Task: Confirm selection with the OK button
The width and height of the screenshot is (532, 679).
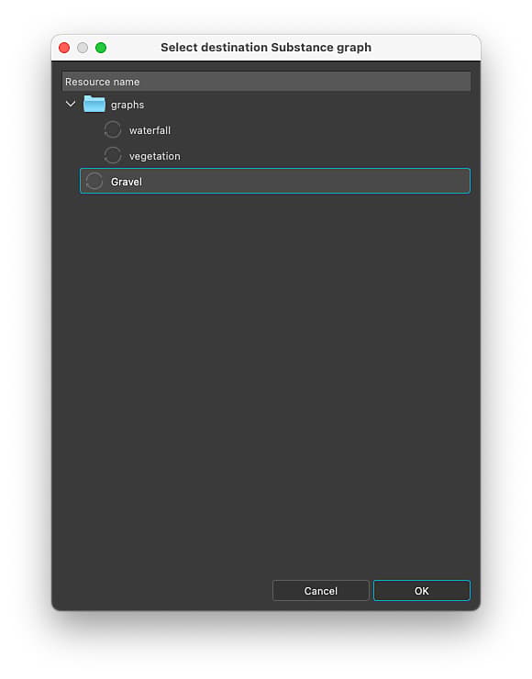Action: click(422, 591)
